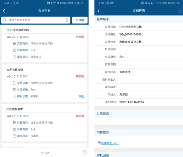Select the 附件信息 section header
Viewport: 183px width, 157px height.
click(x=103, y=132)
